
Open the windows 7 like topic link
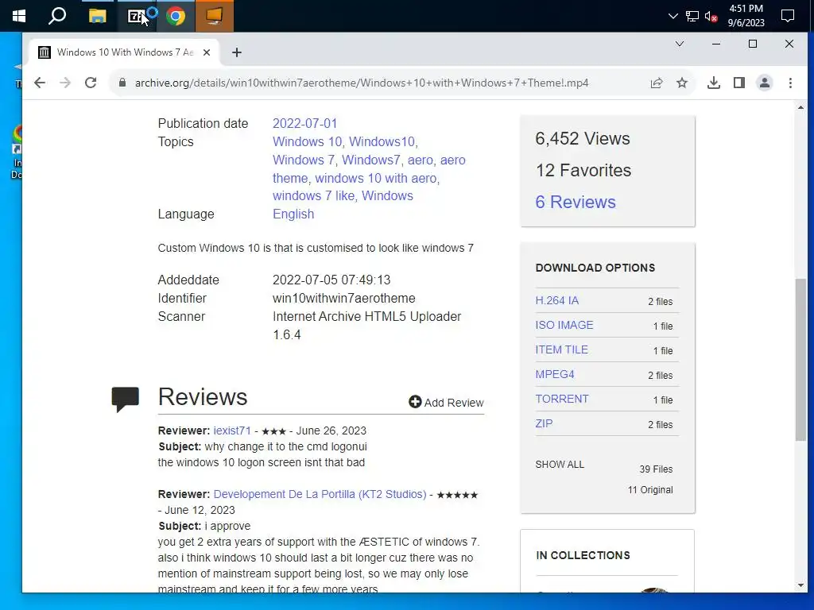(313, 196)
